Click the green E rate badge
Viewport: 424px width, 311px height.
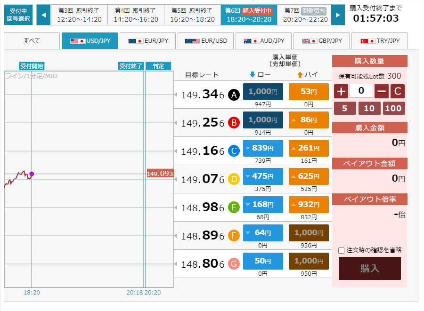click(234, 207)
